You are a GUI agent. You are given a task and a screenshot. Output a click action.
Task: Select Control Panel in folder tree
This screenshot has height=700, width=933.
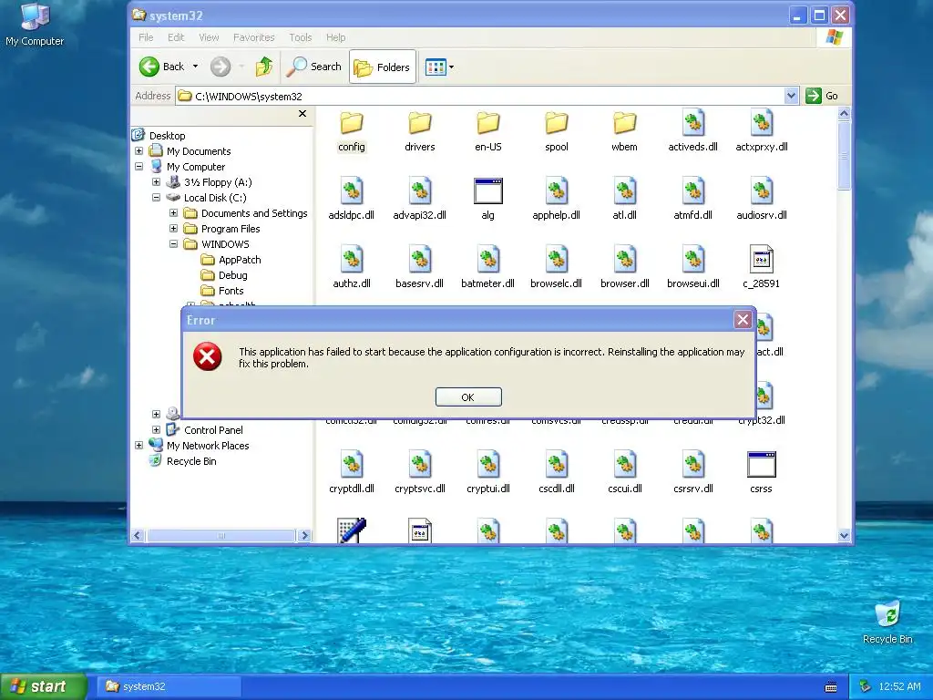(205, 430)
